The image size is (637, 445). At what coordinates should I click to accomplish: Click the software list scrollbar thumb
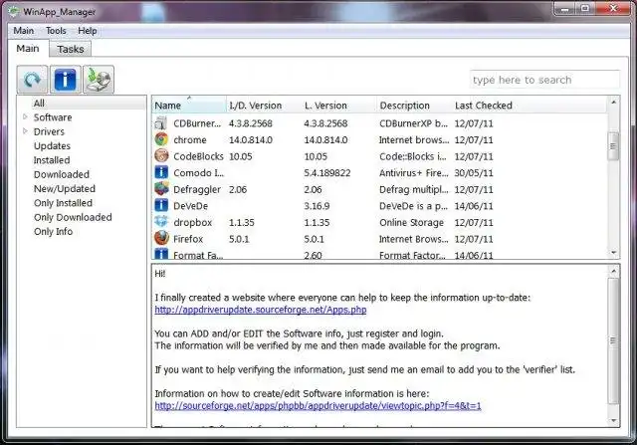pyautogui.click(x=613, y=146)
